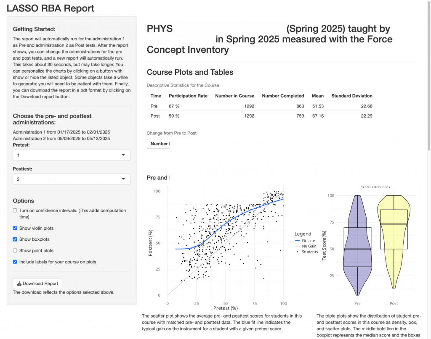Enable Show point plots checkbox
Viewport: 431px width, 339px height.
(x=15, y=250)
